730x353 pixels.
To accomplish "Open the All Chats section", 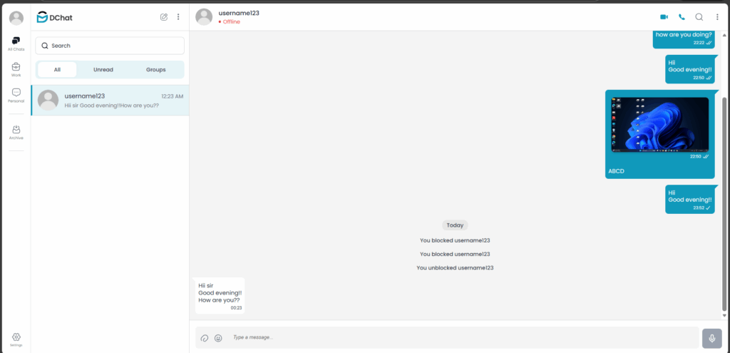I will [16, 44].
